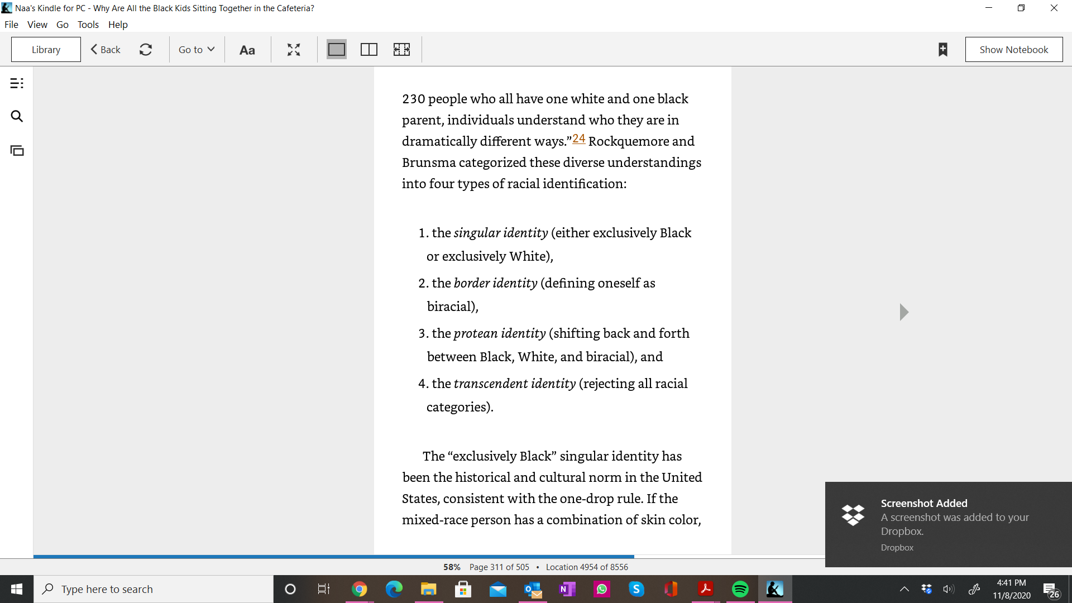This screenshot has width=1072, height=603.
Task: Open OneNote from taskbar
Action: click(x=567, y=589)
